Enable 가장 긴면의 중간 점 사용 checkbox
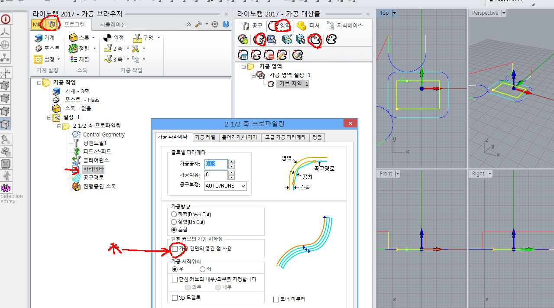 coord(175,249)
